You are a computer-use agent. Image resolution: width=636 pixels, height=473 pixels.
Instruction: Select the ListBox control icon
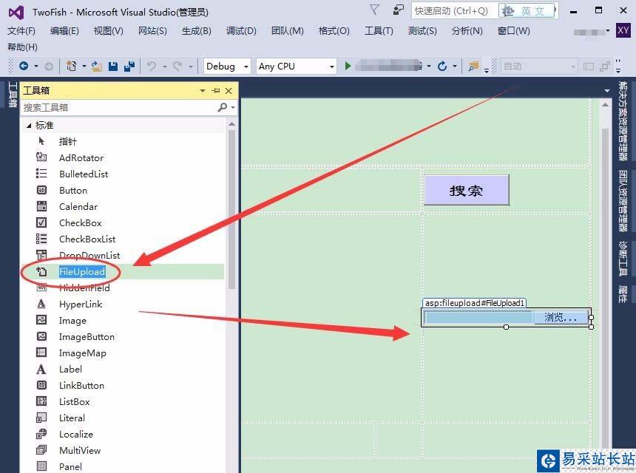click(41, 401)
